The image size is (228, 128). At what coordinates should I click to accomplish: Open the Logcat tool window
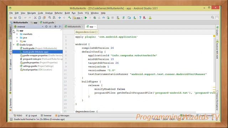click(31, 116)
